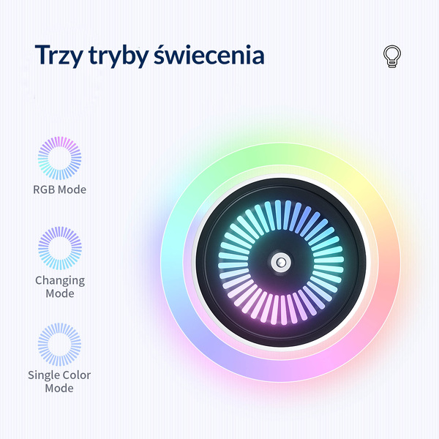Viewport: 439px width, 439px height.
Task: Click the "RGB Mode" text label
Action: (59, 190)
